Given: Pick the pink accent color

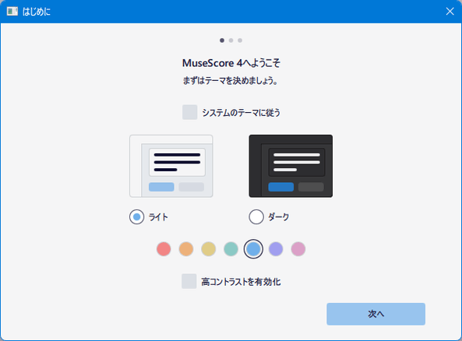Looking at the screenshot, I should coord(298,249).
